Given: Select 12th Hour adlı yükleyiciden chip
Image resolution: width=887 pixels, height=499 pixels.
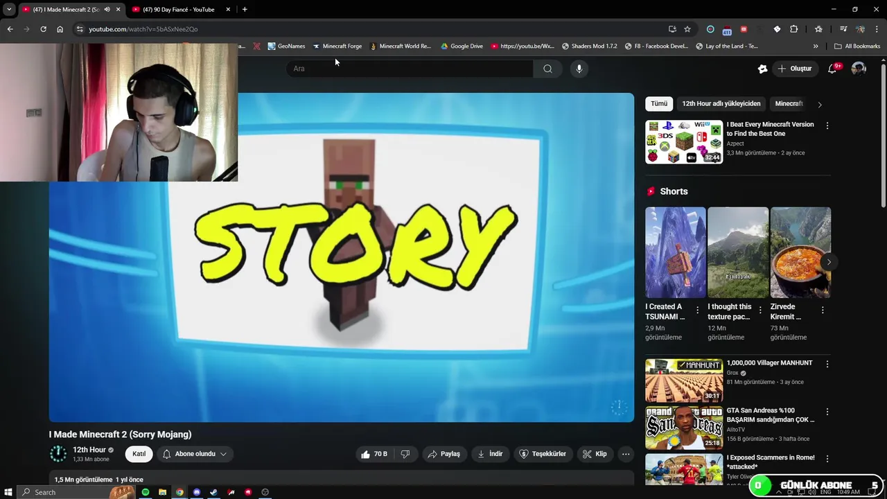Looking at the screenshot, I should click(x=721, y=104).
